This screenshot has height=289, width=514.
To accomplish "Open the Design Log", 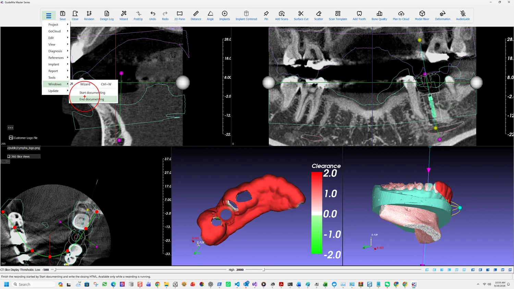I will tap(107, 15).
